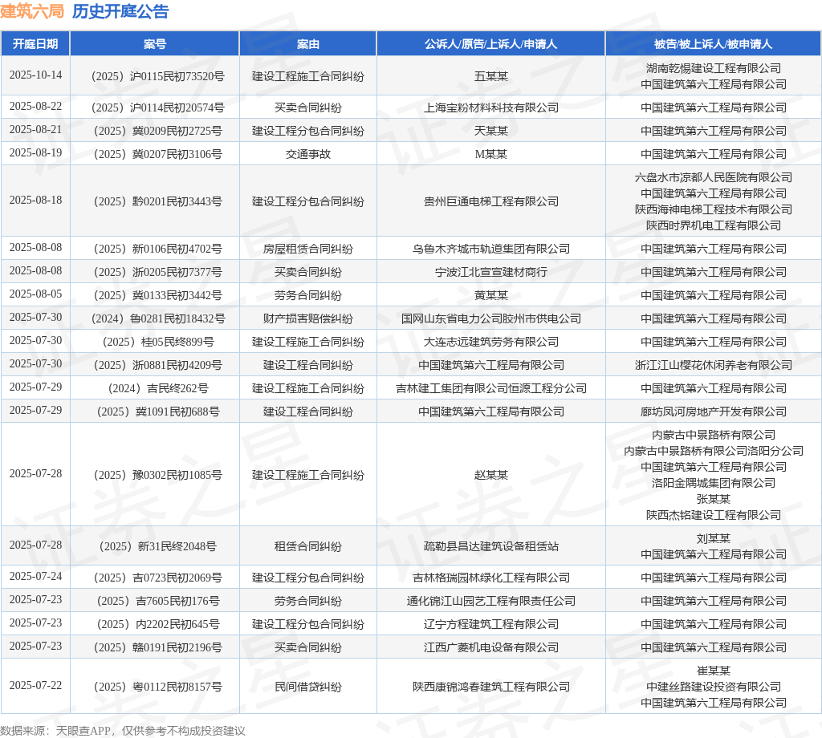This screenshot has height=738, width=822.
Task: Select date cell 2025-10-14
Action: 35,75
